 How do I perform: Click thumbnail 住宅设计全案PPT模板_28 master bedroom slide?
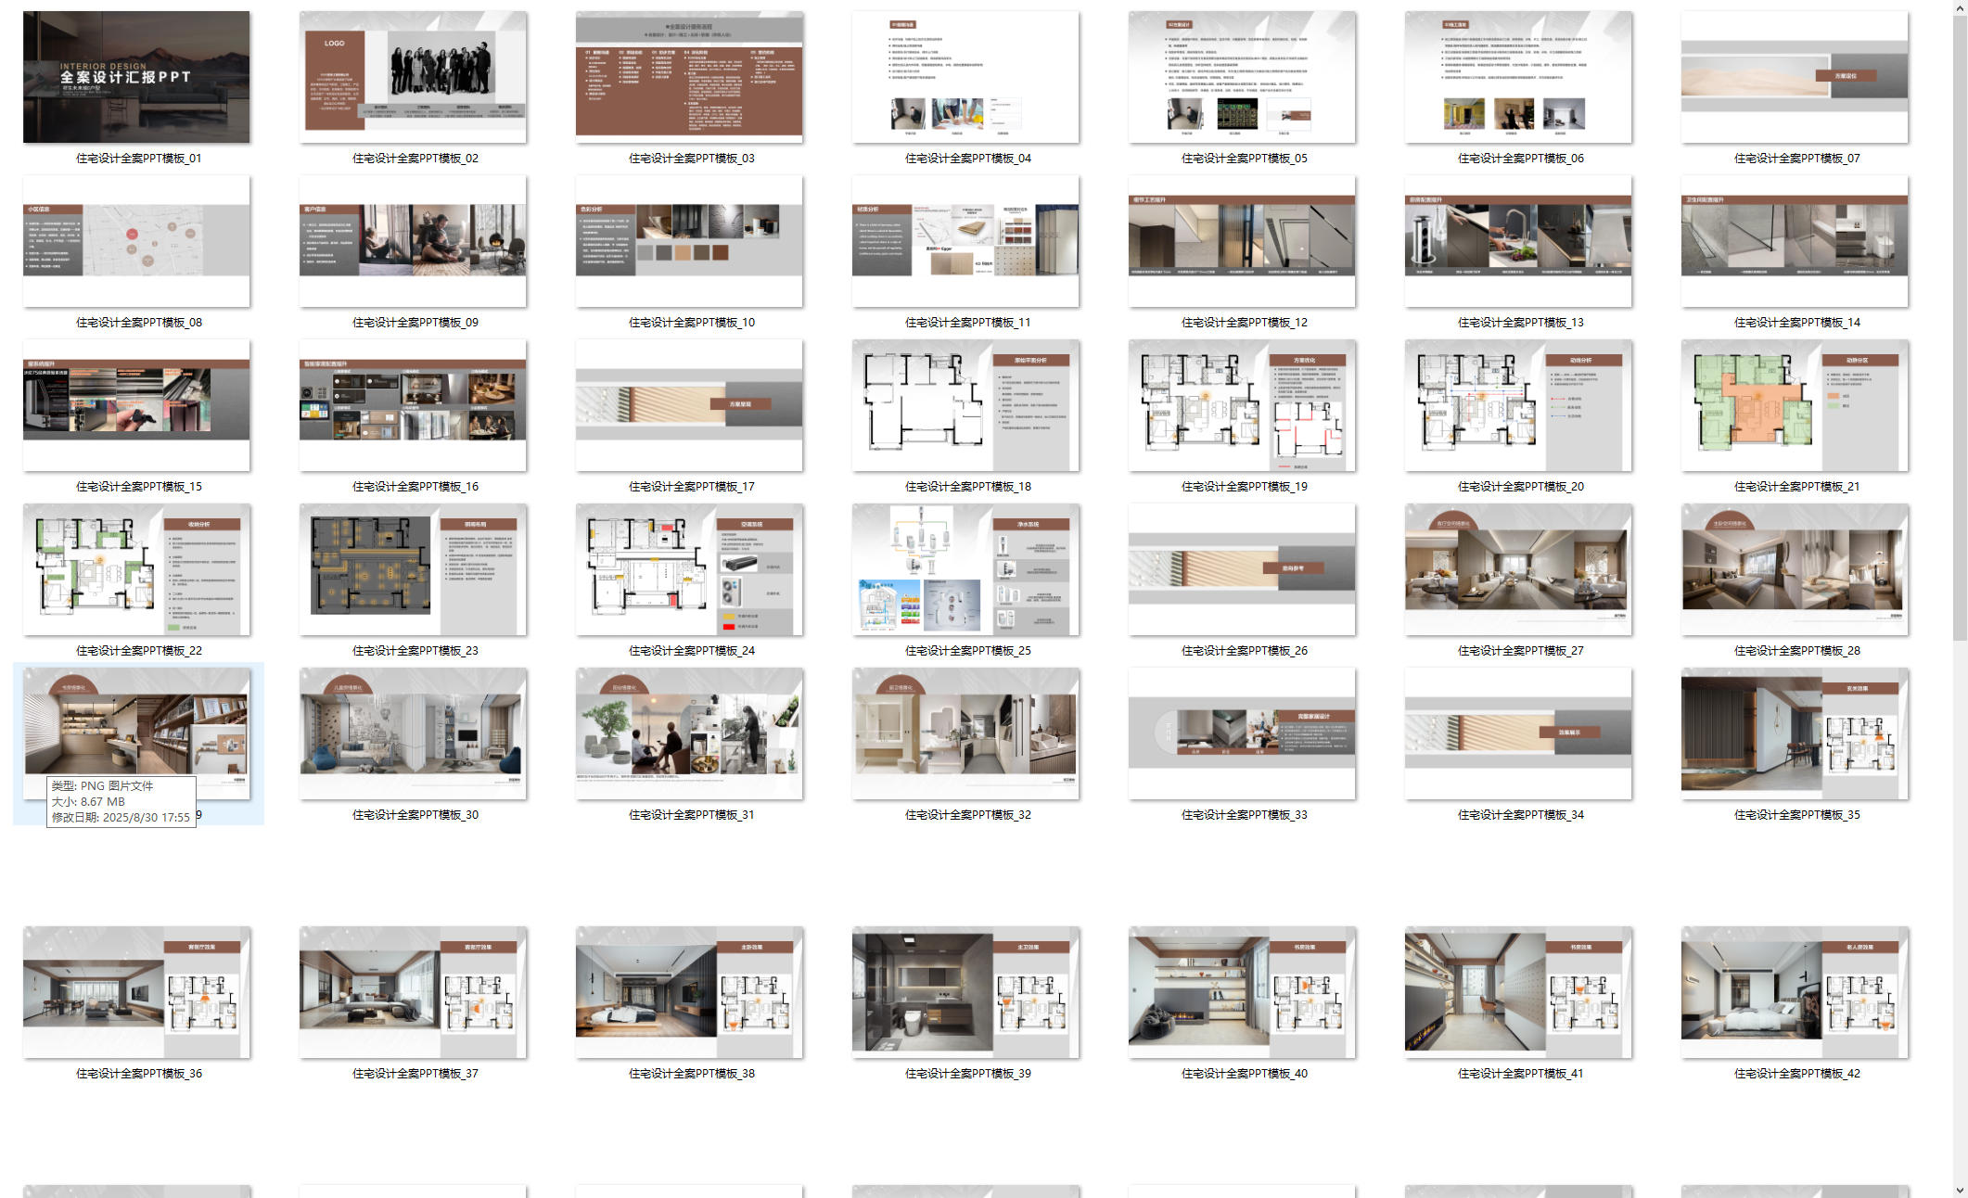coord(1795,569)
